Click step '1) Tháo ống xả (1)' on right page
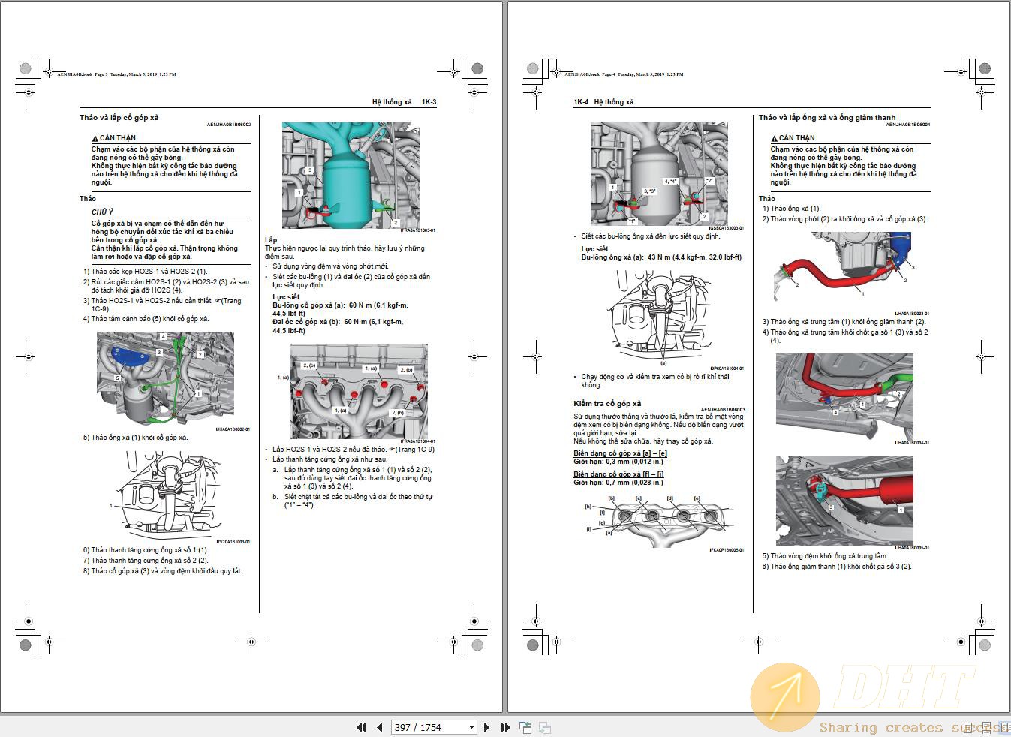 (x=792, y=209)
